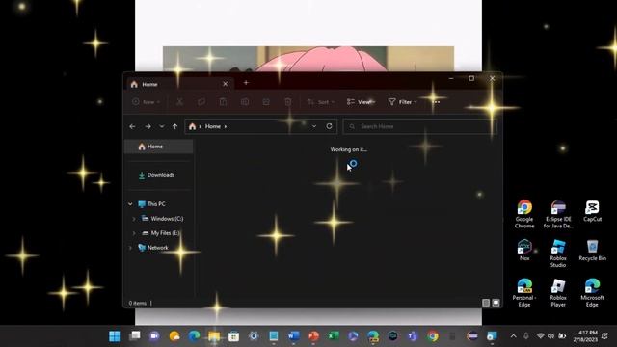Open the Recycle Bin
The image size is (617, 347).
pos(592,250)
